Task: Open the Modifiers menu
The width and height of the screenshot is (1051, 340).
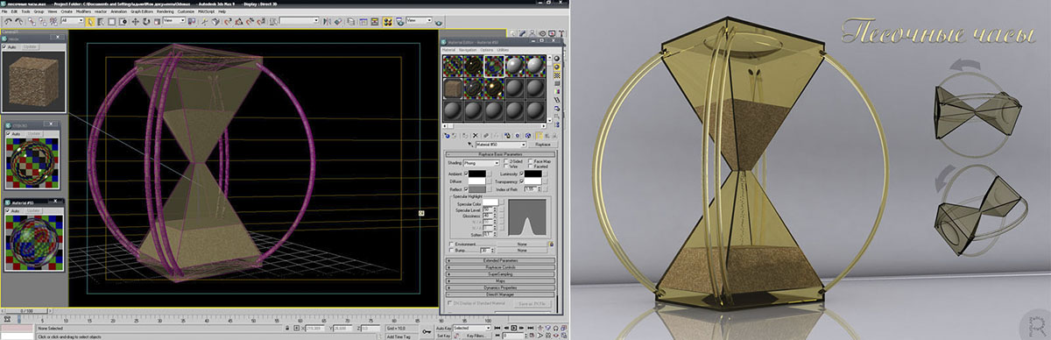Action: click(83, 11)
